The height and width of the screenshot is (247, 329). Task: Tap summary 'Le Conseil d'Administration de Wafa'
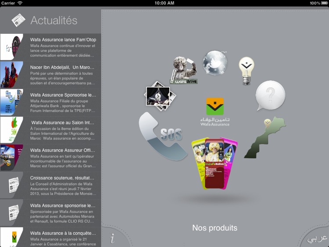point(61,184)
